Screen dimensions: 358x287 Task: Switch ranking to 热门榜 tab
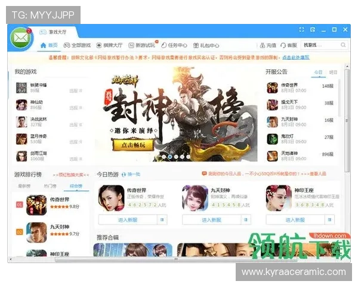(x=50, y=186)
